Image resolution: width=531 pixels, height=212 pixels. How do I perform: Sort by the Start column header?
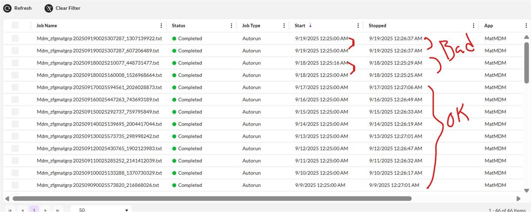pos(300,26)
